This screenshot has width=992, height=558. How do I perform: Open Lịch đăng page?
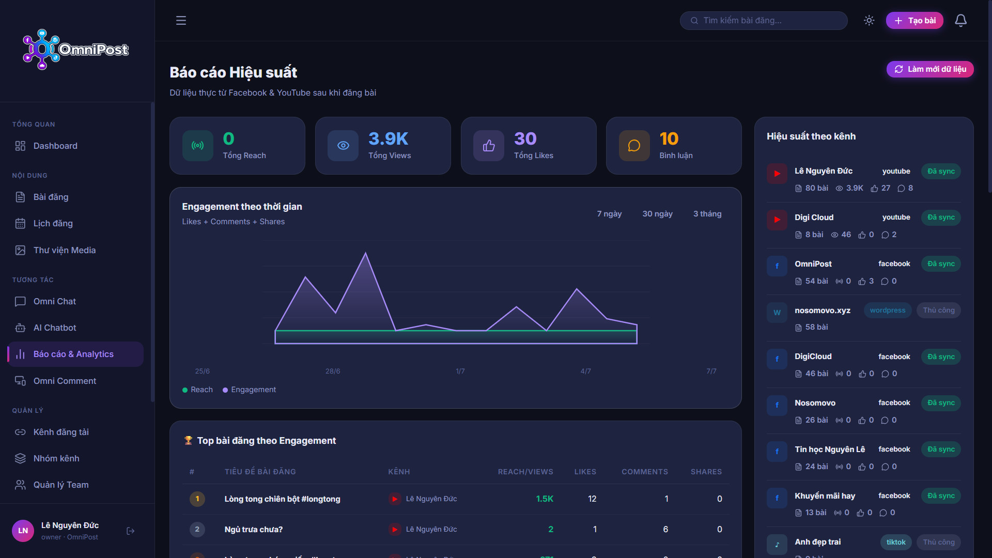(75, 224)
